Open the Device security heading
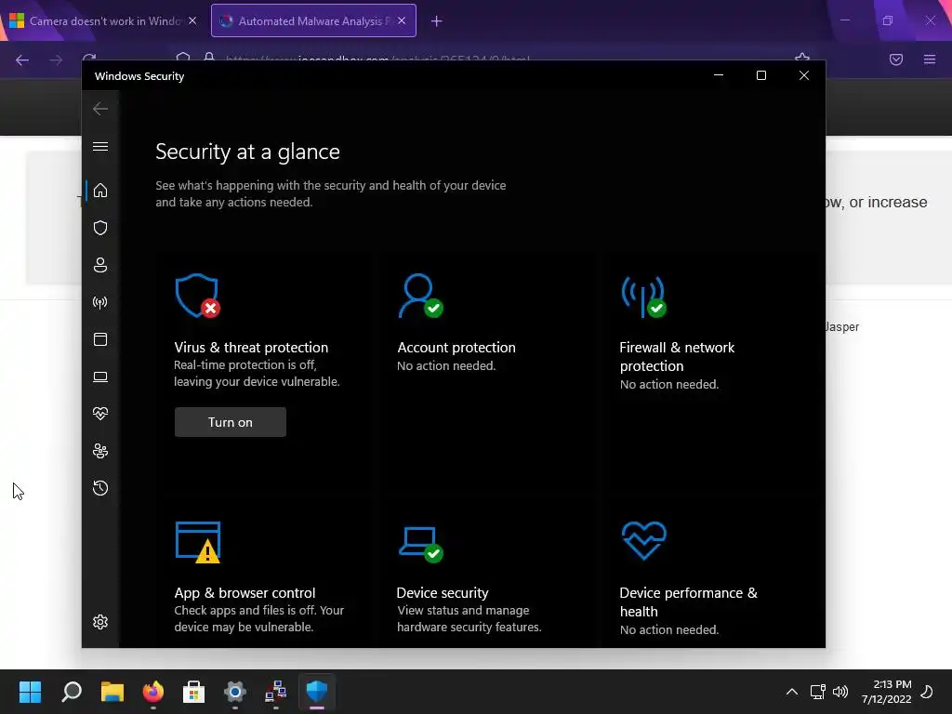This screenshot has width=952, height=714. 442,592
